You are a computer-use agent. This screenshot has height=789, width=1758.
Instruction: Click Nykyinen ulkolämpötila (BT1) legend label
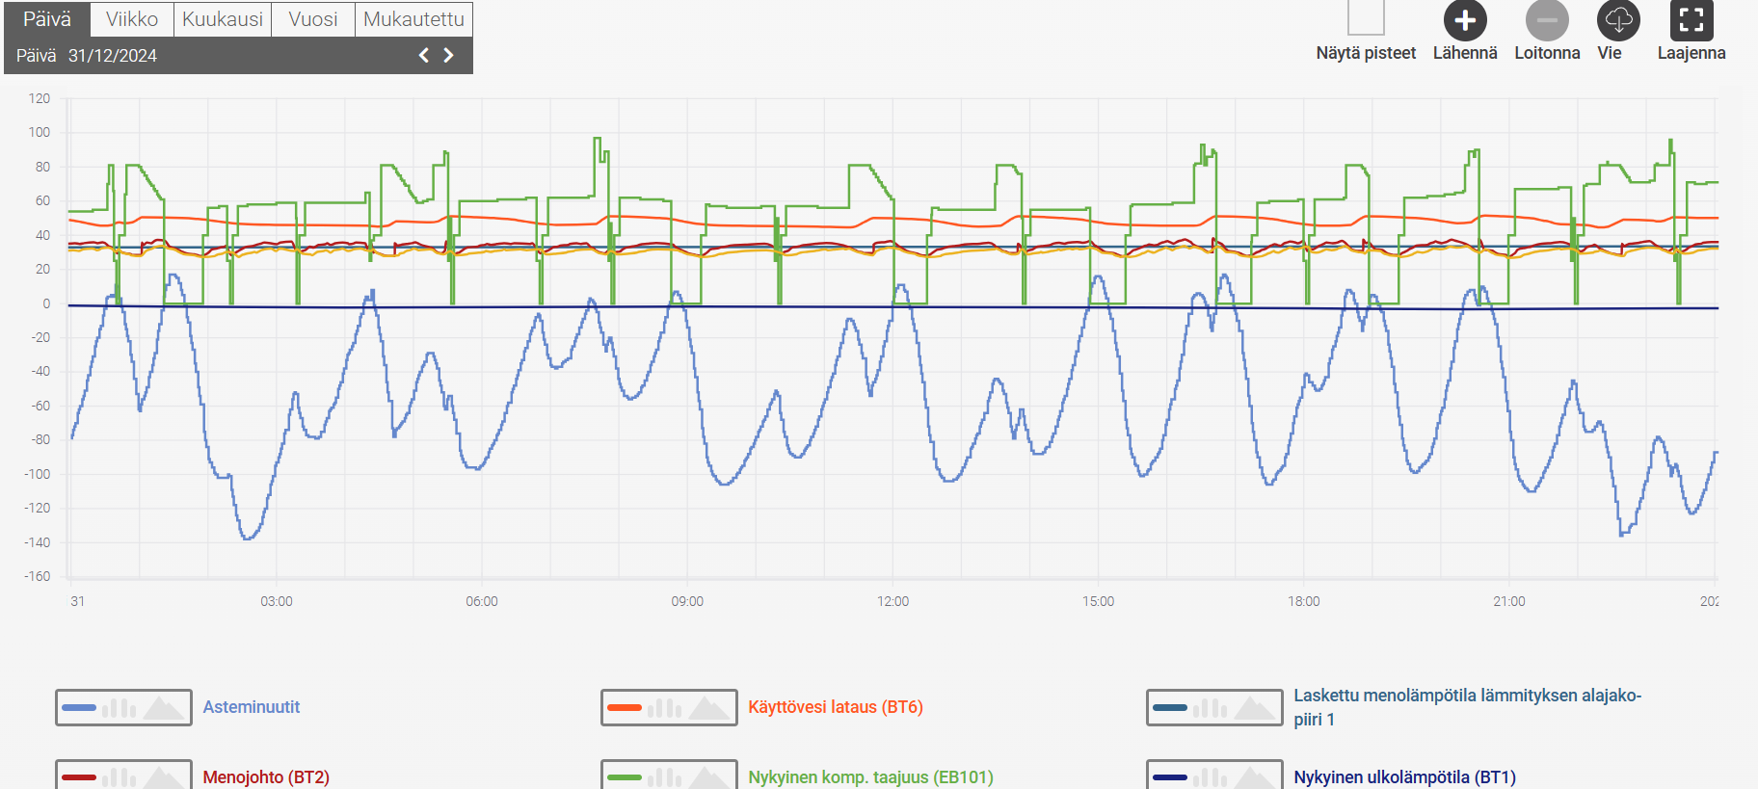(1404, 777)
